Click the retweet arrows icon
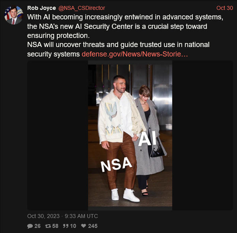This screenshot has width=237, height=233. [48, 226]
